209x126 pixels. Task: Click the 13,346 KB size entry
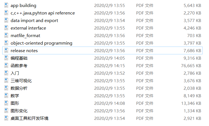(191, 103)
